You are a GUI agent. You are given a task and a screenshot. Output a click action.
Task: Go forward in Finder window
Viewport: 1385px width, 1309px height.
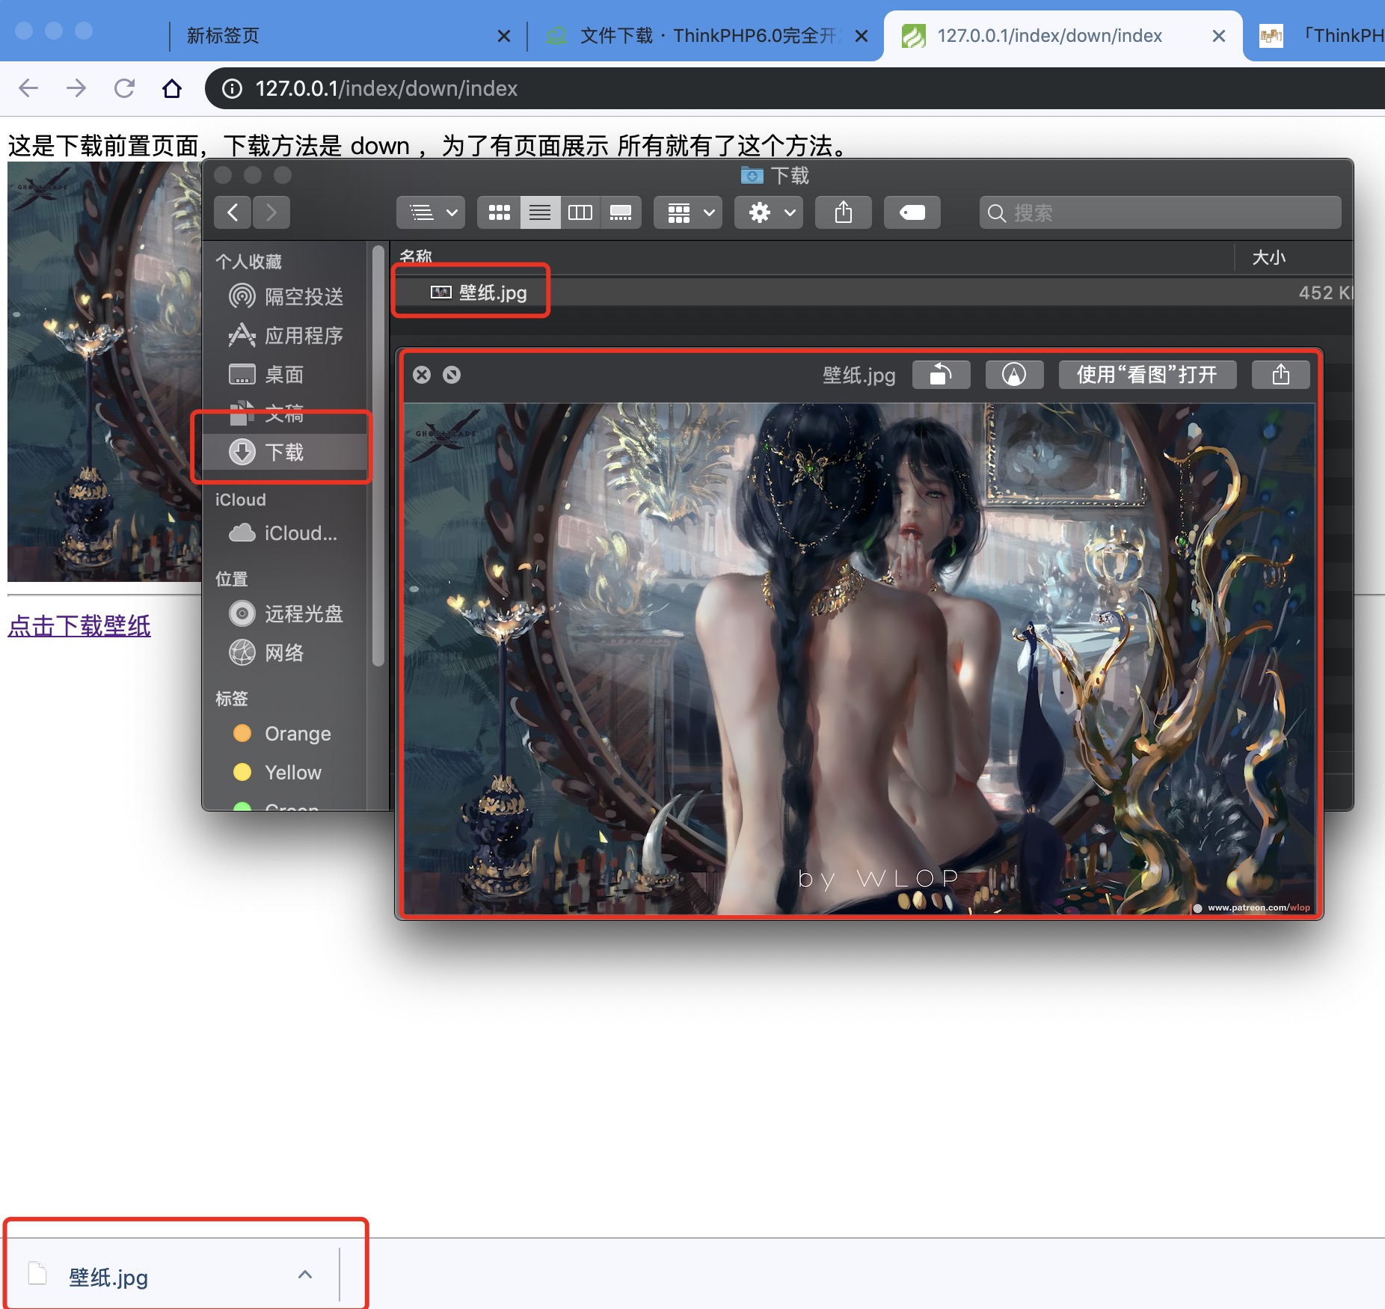(271, 212)
